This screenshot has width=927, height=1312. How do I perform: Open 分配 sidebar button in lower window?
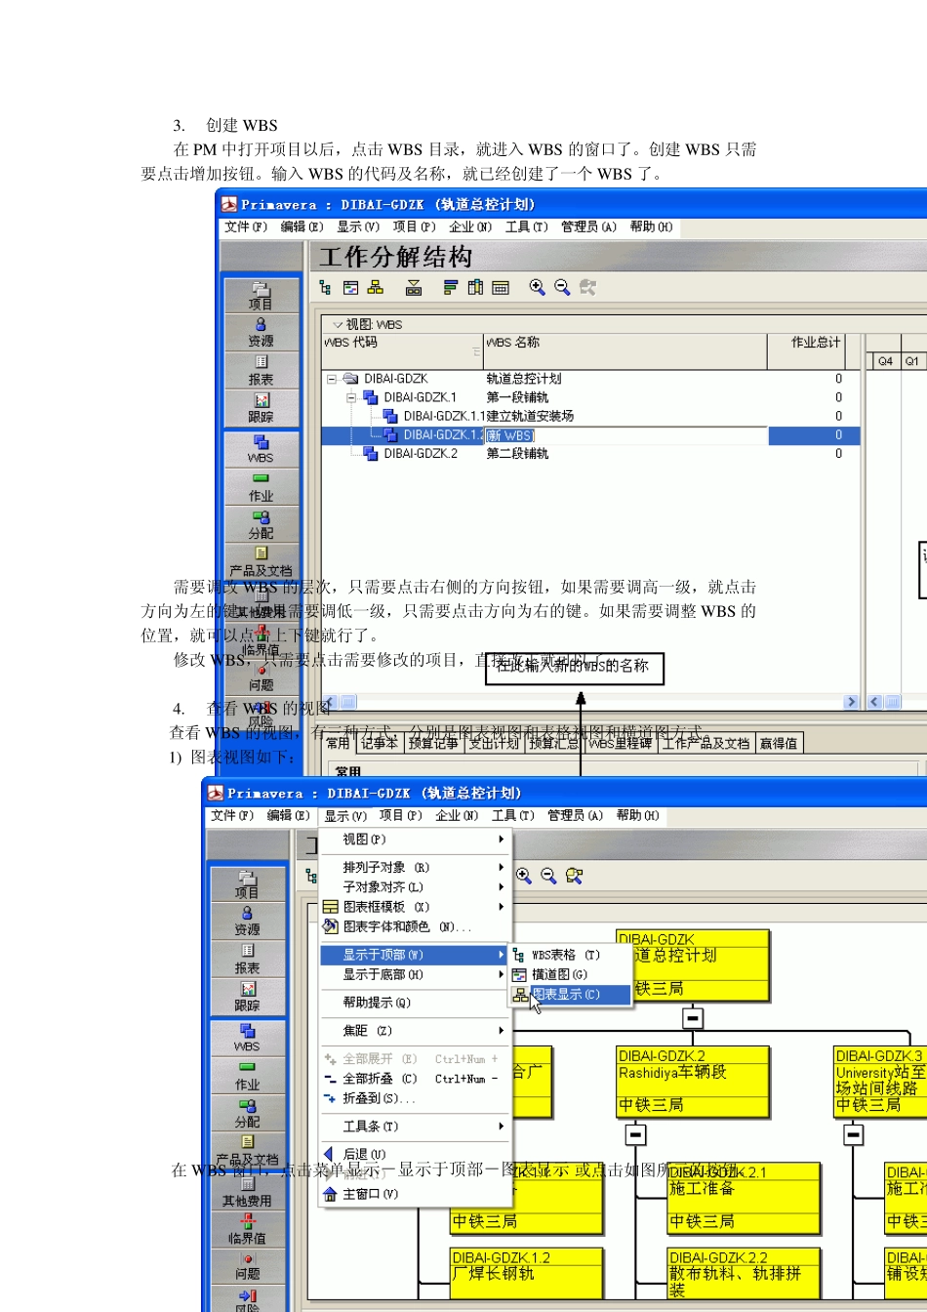point(247,1113)
